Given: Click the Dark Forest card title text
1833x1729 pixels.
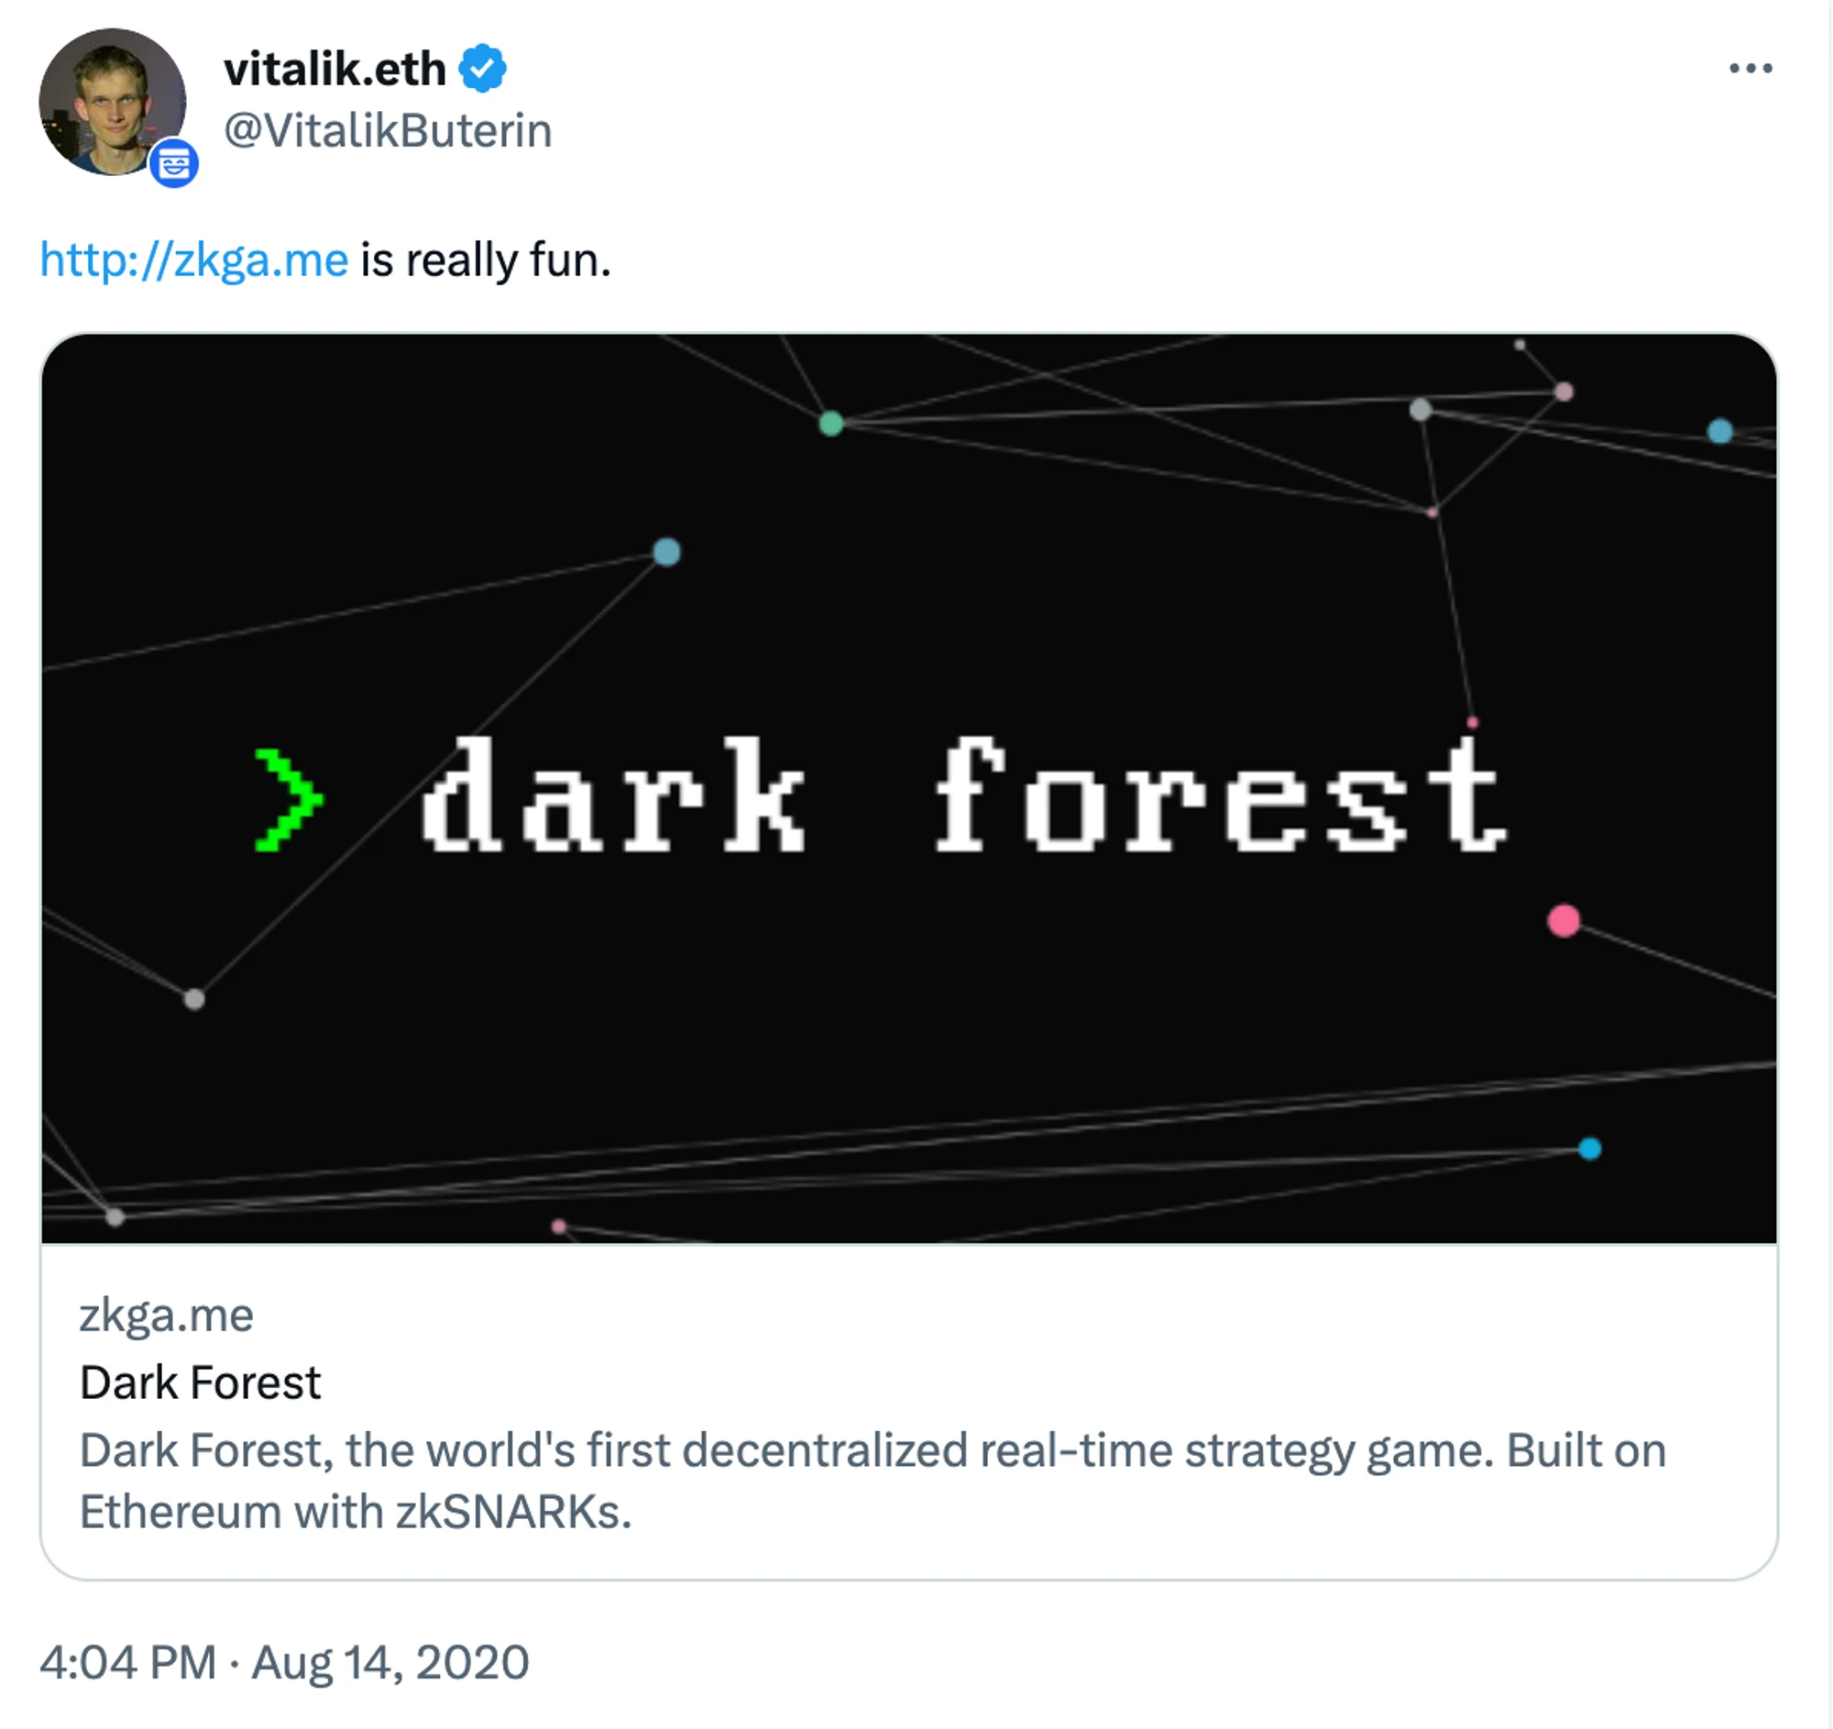Looking at the screenshot, I should [200, 1382].
